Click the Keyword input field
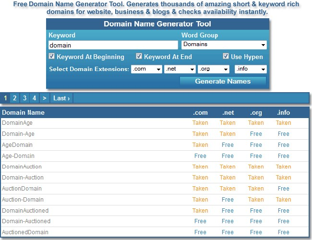 (x=113, y=45)
